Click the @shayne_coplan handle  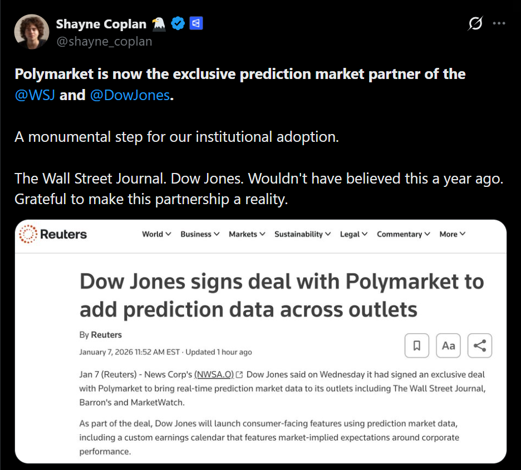point(104,42)
